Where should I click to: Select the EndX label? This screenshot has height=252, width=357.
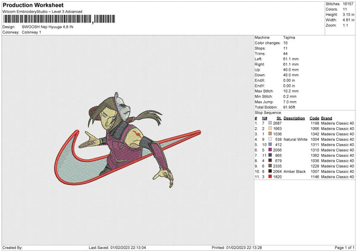tap(260, 80)
